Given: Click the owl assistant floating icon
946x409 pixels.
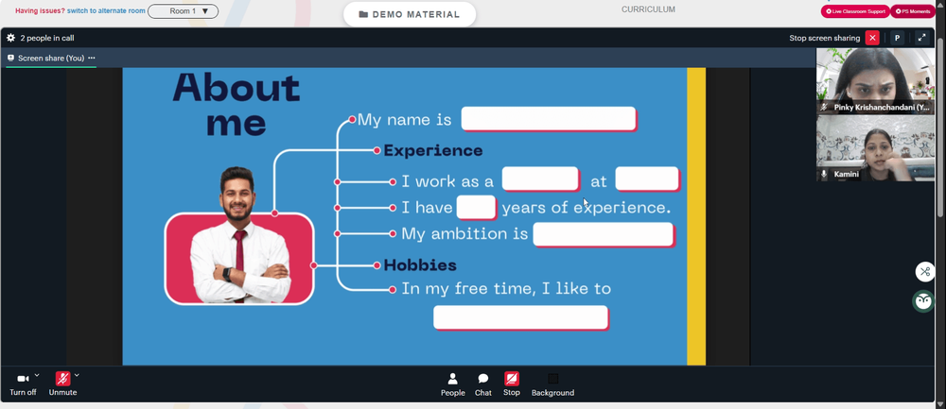Looking at the screenshot, I should click(x=923, y=300).
